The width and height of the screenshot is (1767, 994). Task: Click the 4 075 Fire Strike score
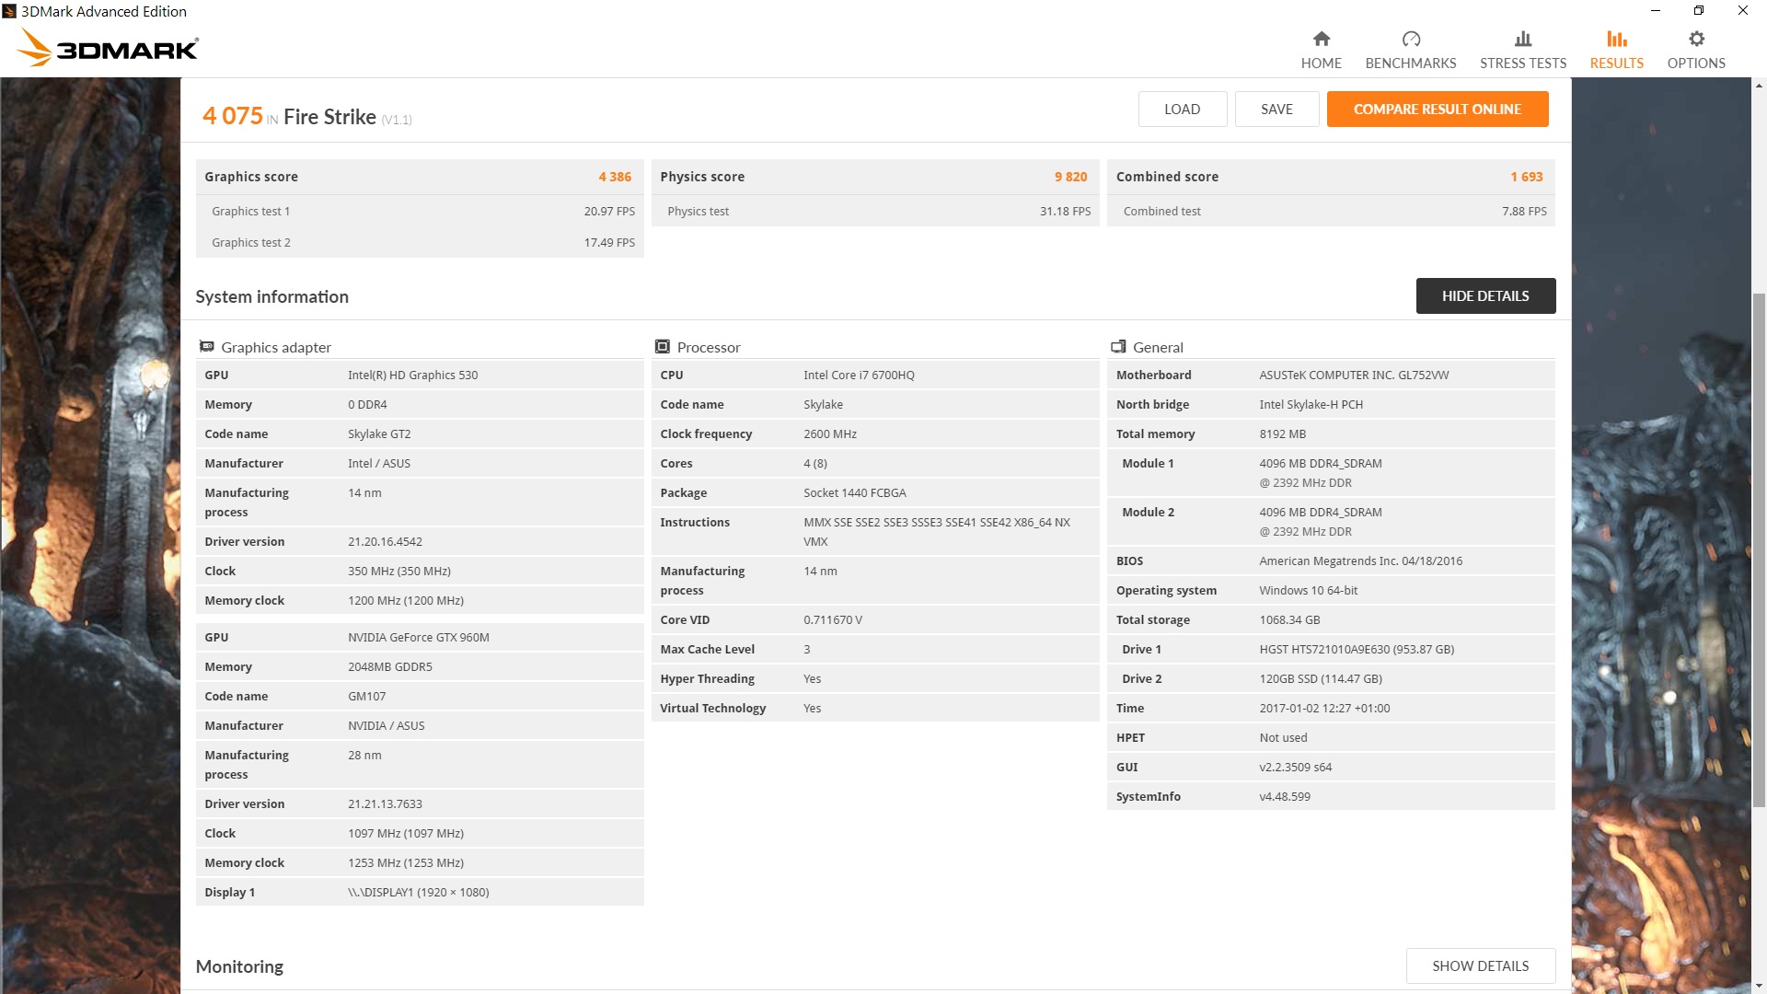coord(233,116)
